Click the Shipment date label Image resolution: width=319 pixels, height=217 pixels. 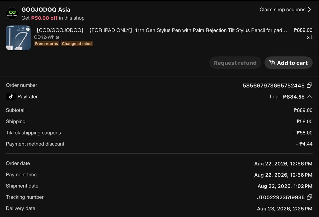pos(22,186)
